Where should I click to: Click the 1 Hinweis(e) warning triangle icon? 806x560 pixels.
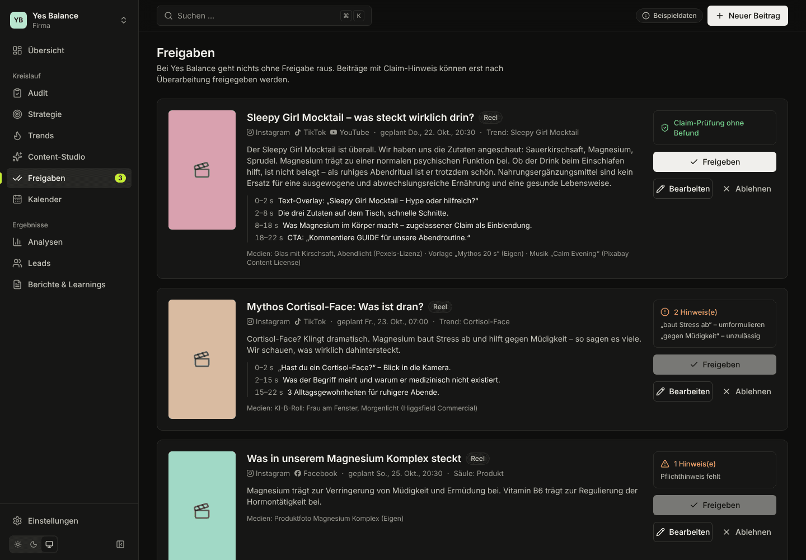[665, 464]
